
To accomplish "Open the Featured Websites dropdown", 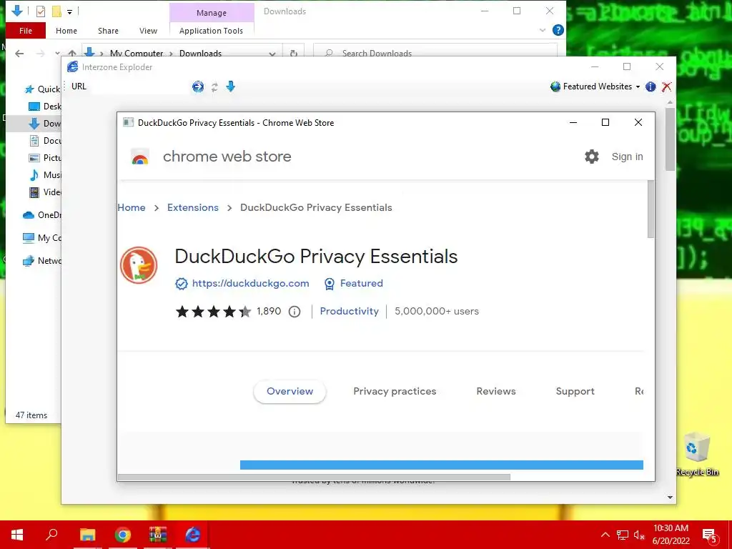I will [x=595, y=86].
